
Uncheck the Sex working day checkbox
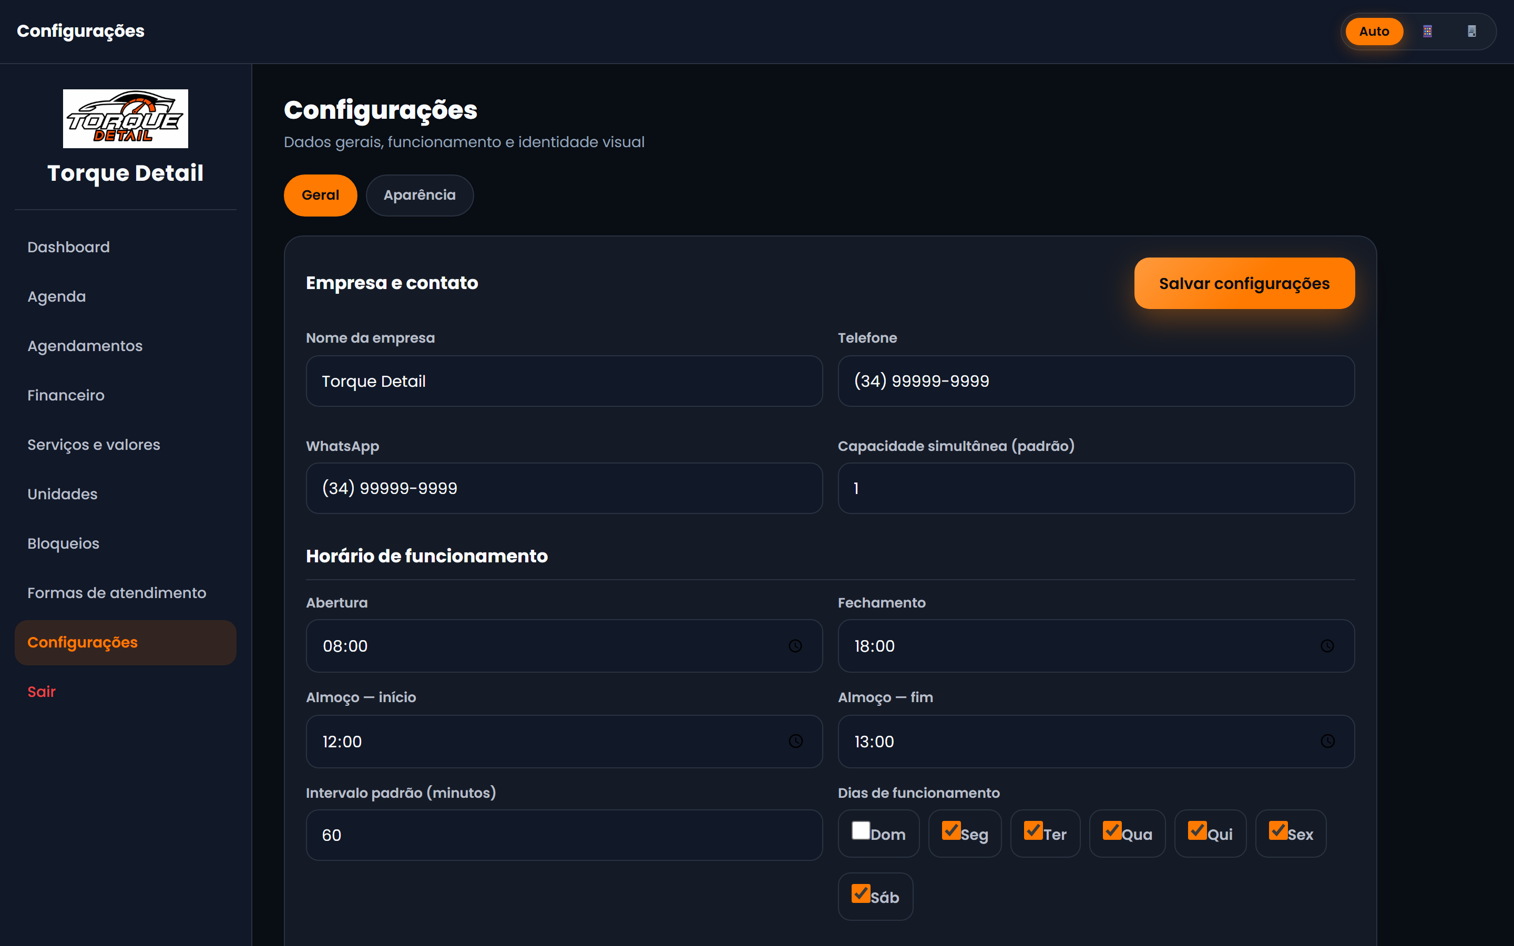(x=1278, y=830)
